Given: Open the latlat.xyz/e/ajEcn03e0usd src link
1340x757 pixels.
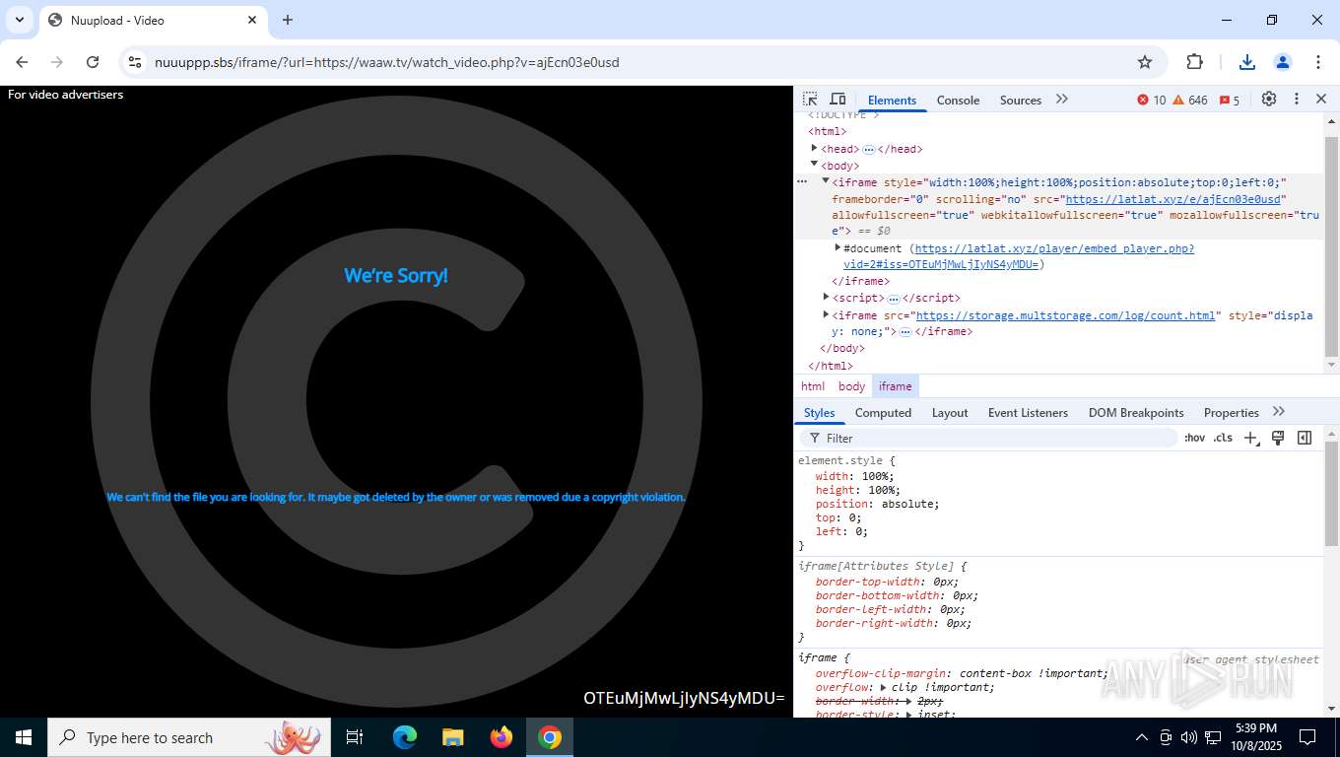Looking at the screenshot, I should [x=1173, y=199].
